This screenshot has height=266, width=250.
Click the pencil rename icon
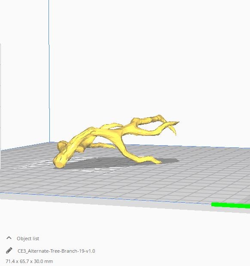tap(9, 251)
